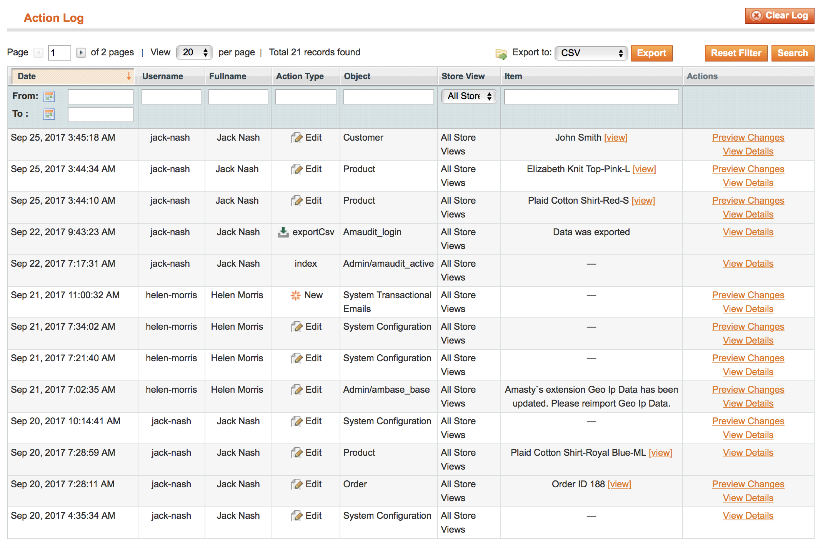Viewport: 823px width, 548px height.
Task: Click Edit pencil icon in Customer row
Action: (x=297, y=138)
